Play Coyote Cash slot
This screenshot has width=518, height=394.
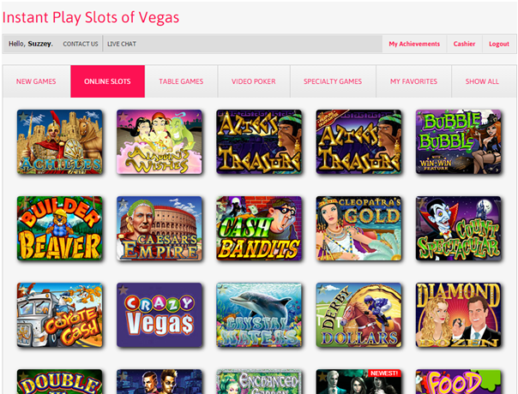(x=60, y=315)
